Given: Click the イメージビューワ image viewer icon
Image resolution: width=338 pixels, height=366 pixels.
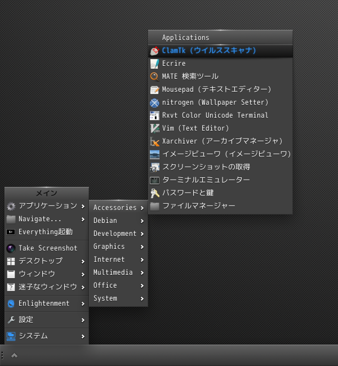Looking at the screenshot, I should [x=154, y=154].
